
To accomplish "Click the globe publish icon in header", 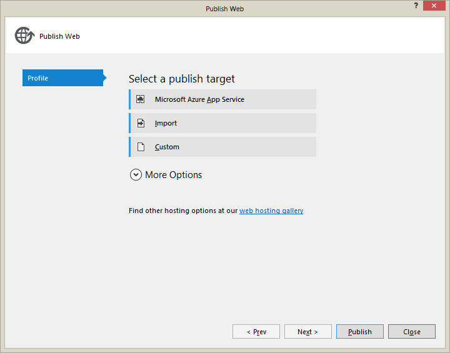I will (24, 36).
